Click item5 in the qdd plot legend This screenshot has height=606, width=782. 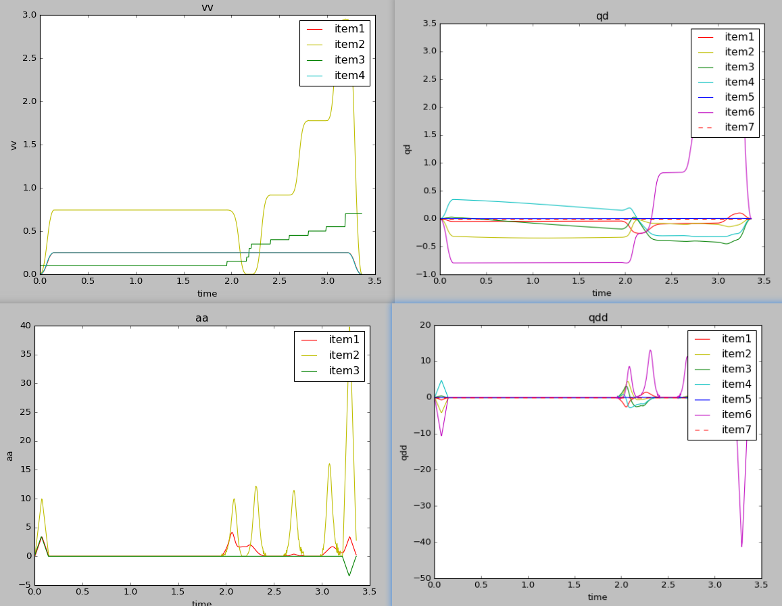(736, 399)
